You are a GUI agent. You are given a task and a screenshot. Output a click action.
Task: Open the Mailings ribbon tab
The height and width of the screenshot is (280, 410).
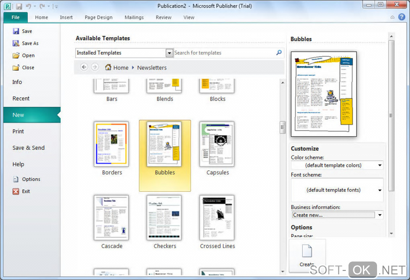pos(133,17)
